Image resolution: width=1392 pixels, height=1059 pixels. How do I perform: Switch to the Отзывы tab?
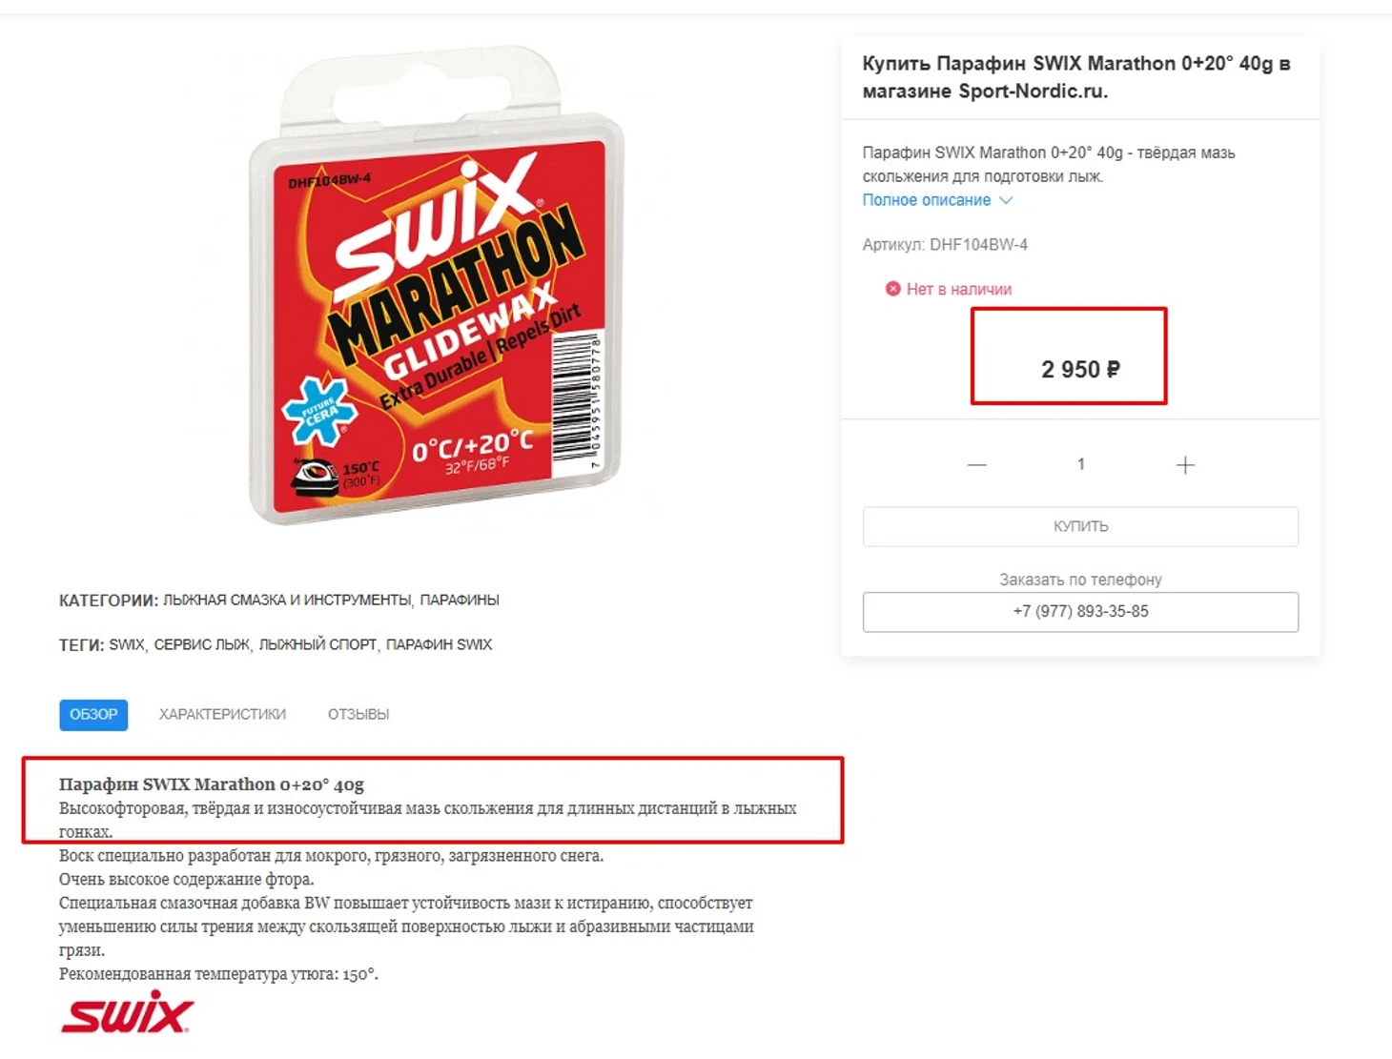click(358, 715)
